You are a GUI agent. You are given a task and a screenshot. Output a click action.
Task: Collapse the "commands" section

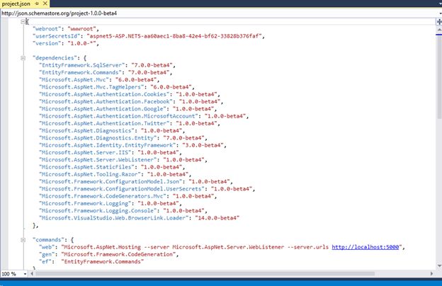(x=23, y=240)
